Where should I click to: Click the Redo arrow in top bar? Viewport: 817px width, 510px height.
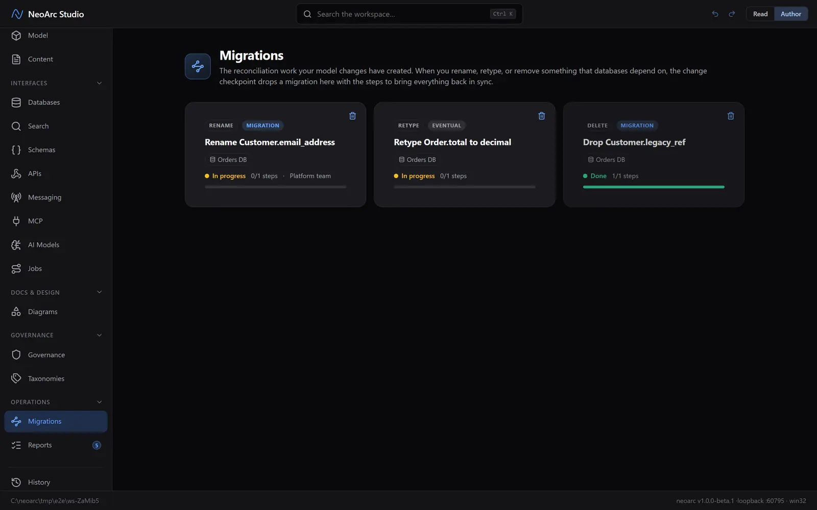tap(732, 14)
